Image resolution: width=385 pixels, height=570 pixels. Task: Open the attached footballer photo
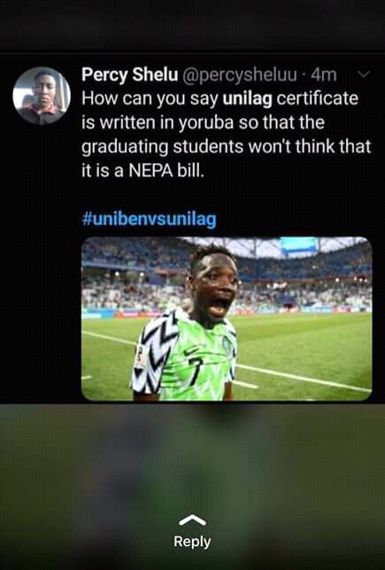coord(227,319)
